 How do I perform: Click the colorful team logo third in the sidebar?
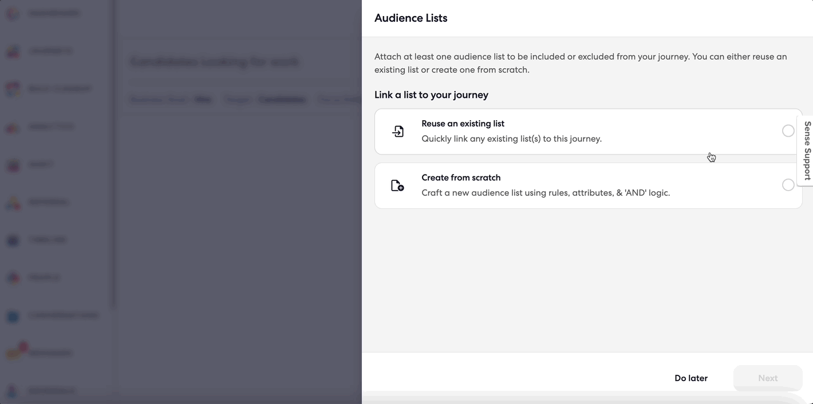13,88
